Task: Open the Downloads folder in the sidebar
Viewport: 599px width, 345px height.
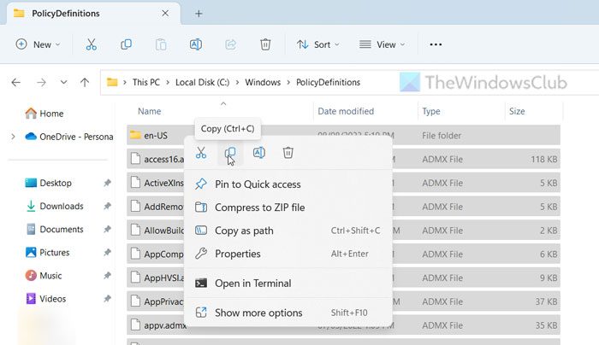Action: point(61,206)
